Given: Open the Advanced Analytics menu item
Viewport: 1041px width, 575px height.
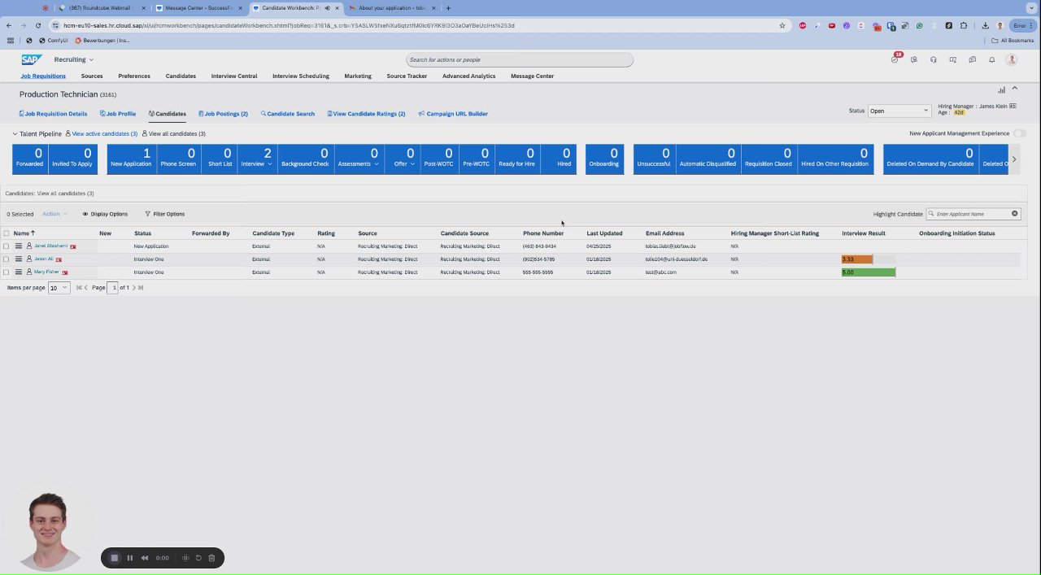Looking at the screenshot, I should point(469,76).
